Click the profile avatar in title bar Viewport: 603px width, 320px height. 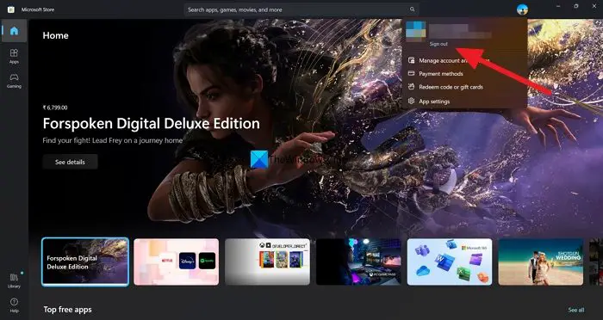(x=522, y=9)
